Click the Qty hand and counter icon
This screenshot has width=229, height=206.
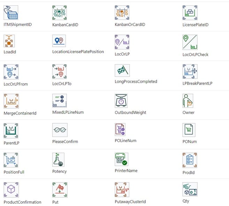click(x=190, y=189)
